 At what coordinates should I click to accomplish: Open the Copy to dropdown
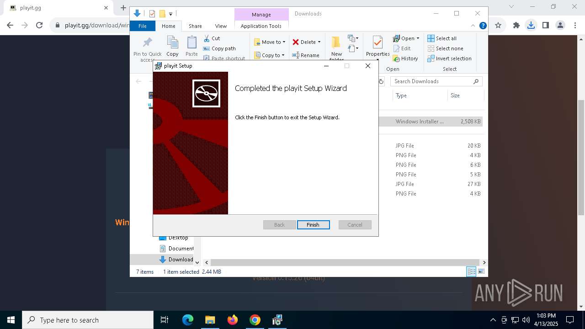pyautogui.click(x=269, y=55)
